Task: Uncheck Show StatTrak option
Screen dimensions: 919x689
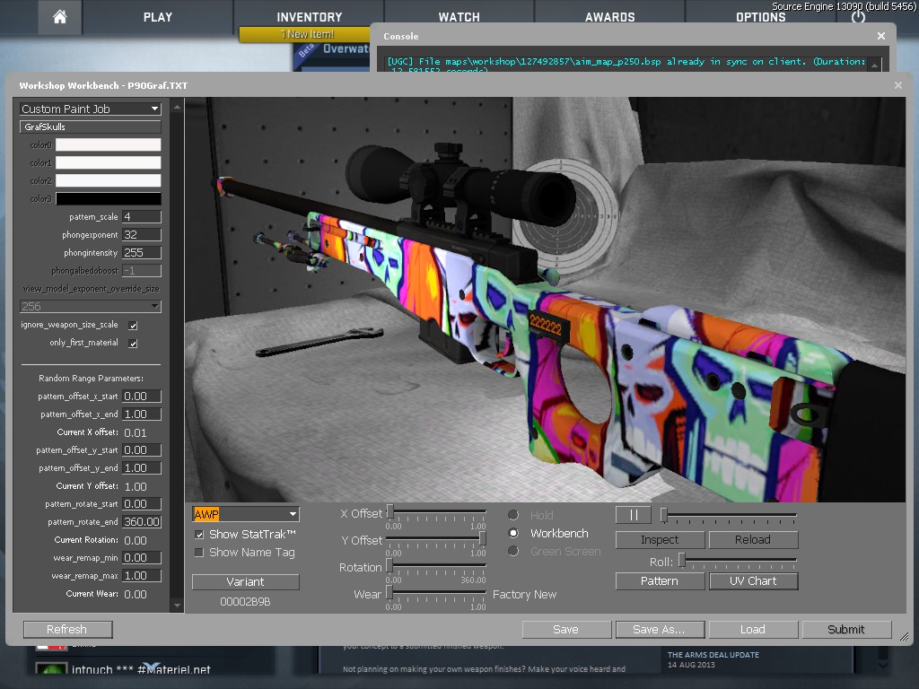Action: [199, 535]
